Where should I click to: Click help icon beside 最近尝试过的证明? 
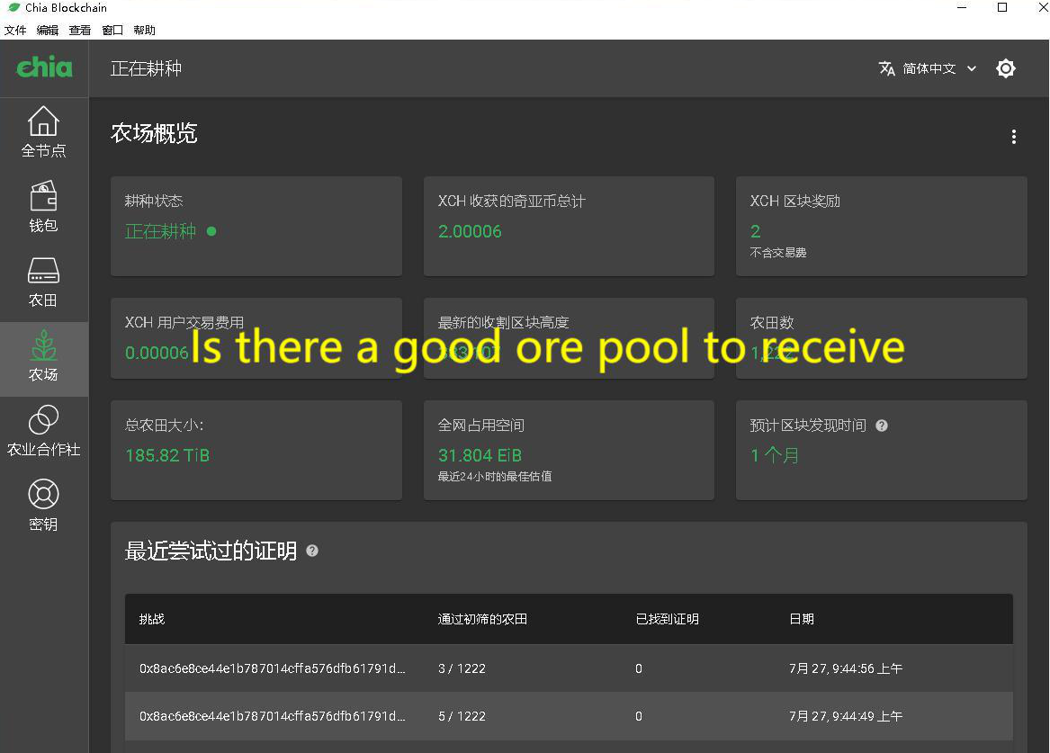pos(312,551)
